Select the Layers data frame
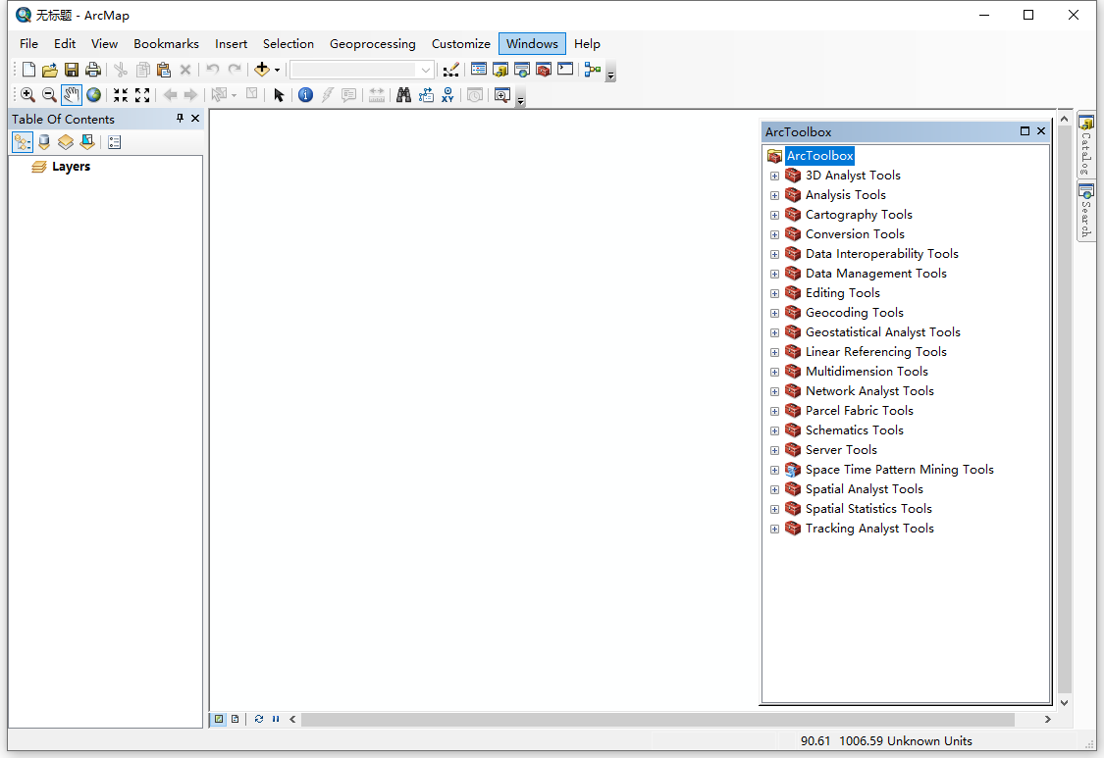 point(71,167)
